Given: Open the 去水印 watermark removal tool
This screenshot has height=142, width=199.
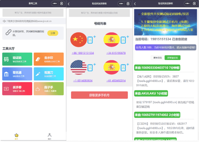Looking at the screenshot, I should [48, 59].
